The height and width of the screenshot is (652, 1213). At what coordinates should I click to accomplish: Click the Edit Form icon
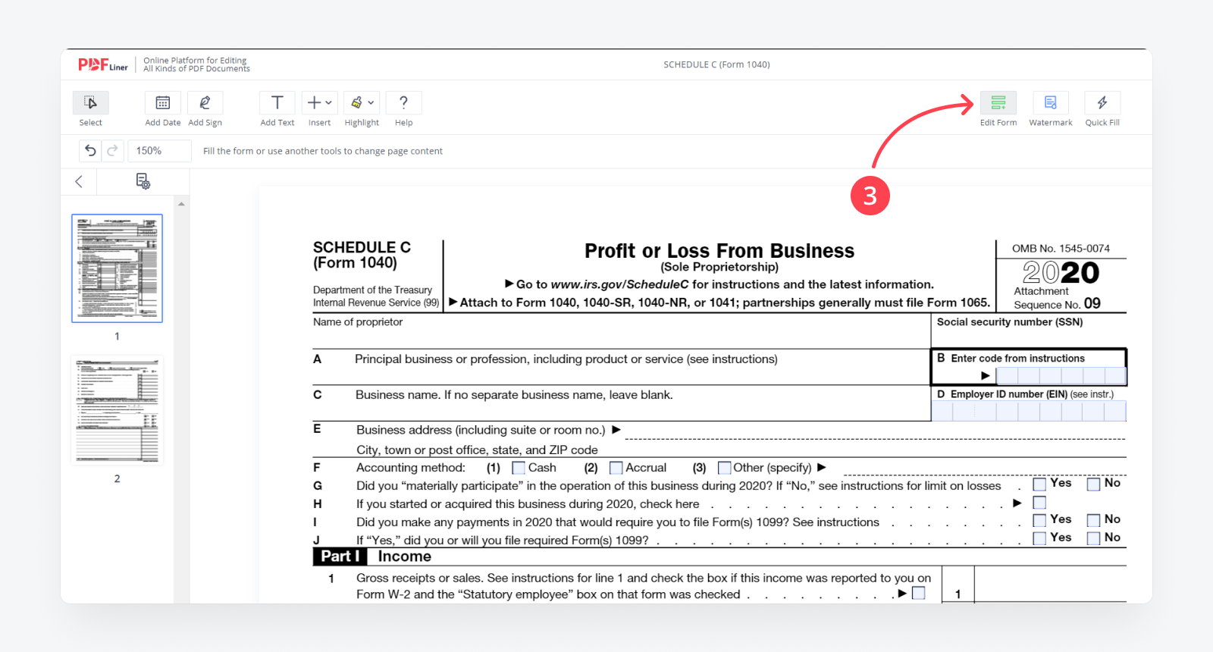point(998,103)
